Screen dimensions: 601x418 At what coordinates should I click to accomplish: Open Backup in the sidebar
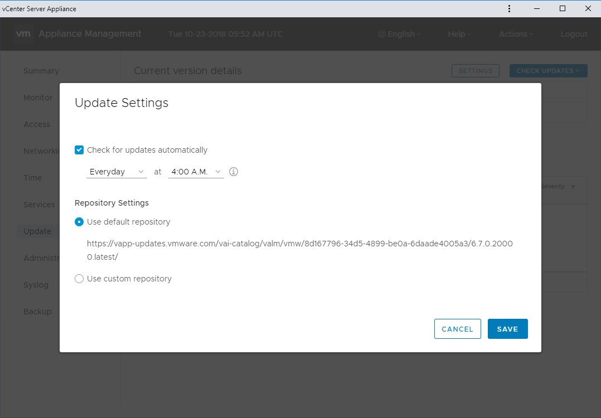click(37, 312)
